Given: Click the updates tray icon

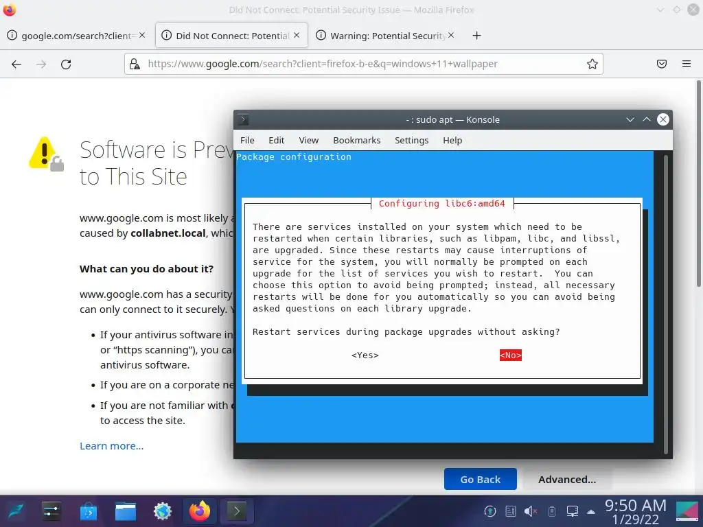Looking at the screenshot, I should point(490,511).
